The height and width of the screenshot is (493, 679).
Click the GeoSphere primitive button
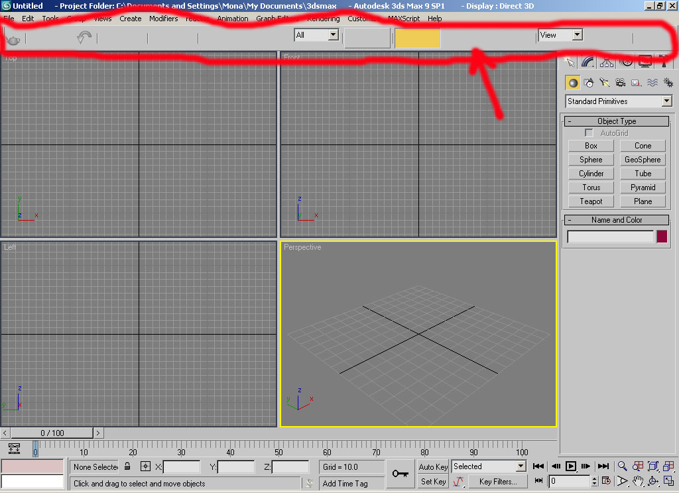[x=643, y=160]
